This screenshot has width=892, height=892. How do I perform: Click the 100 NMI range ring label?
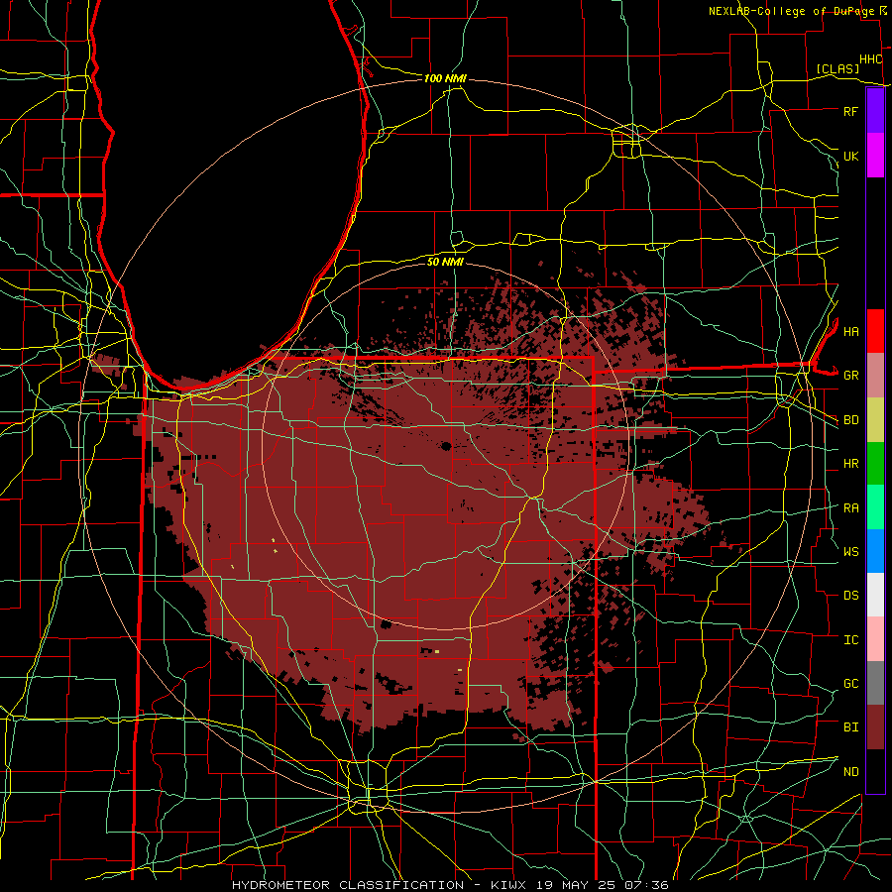(445, 78)
